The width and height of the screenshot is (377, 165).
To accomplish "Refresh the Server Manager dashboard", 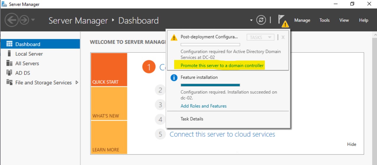I will pos(261,20).
